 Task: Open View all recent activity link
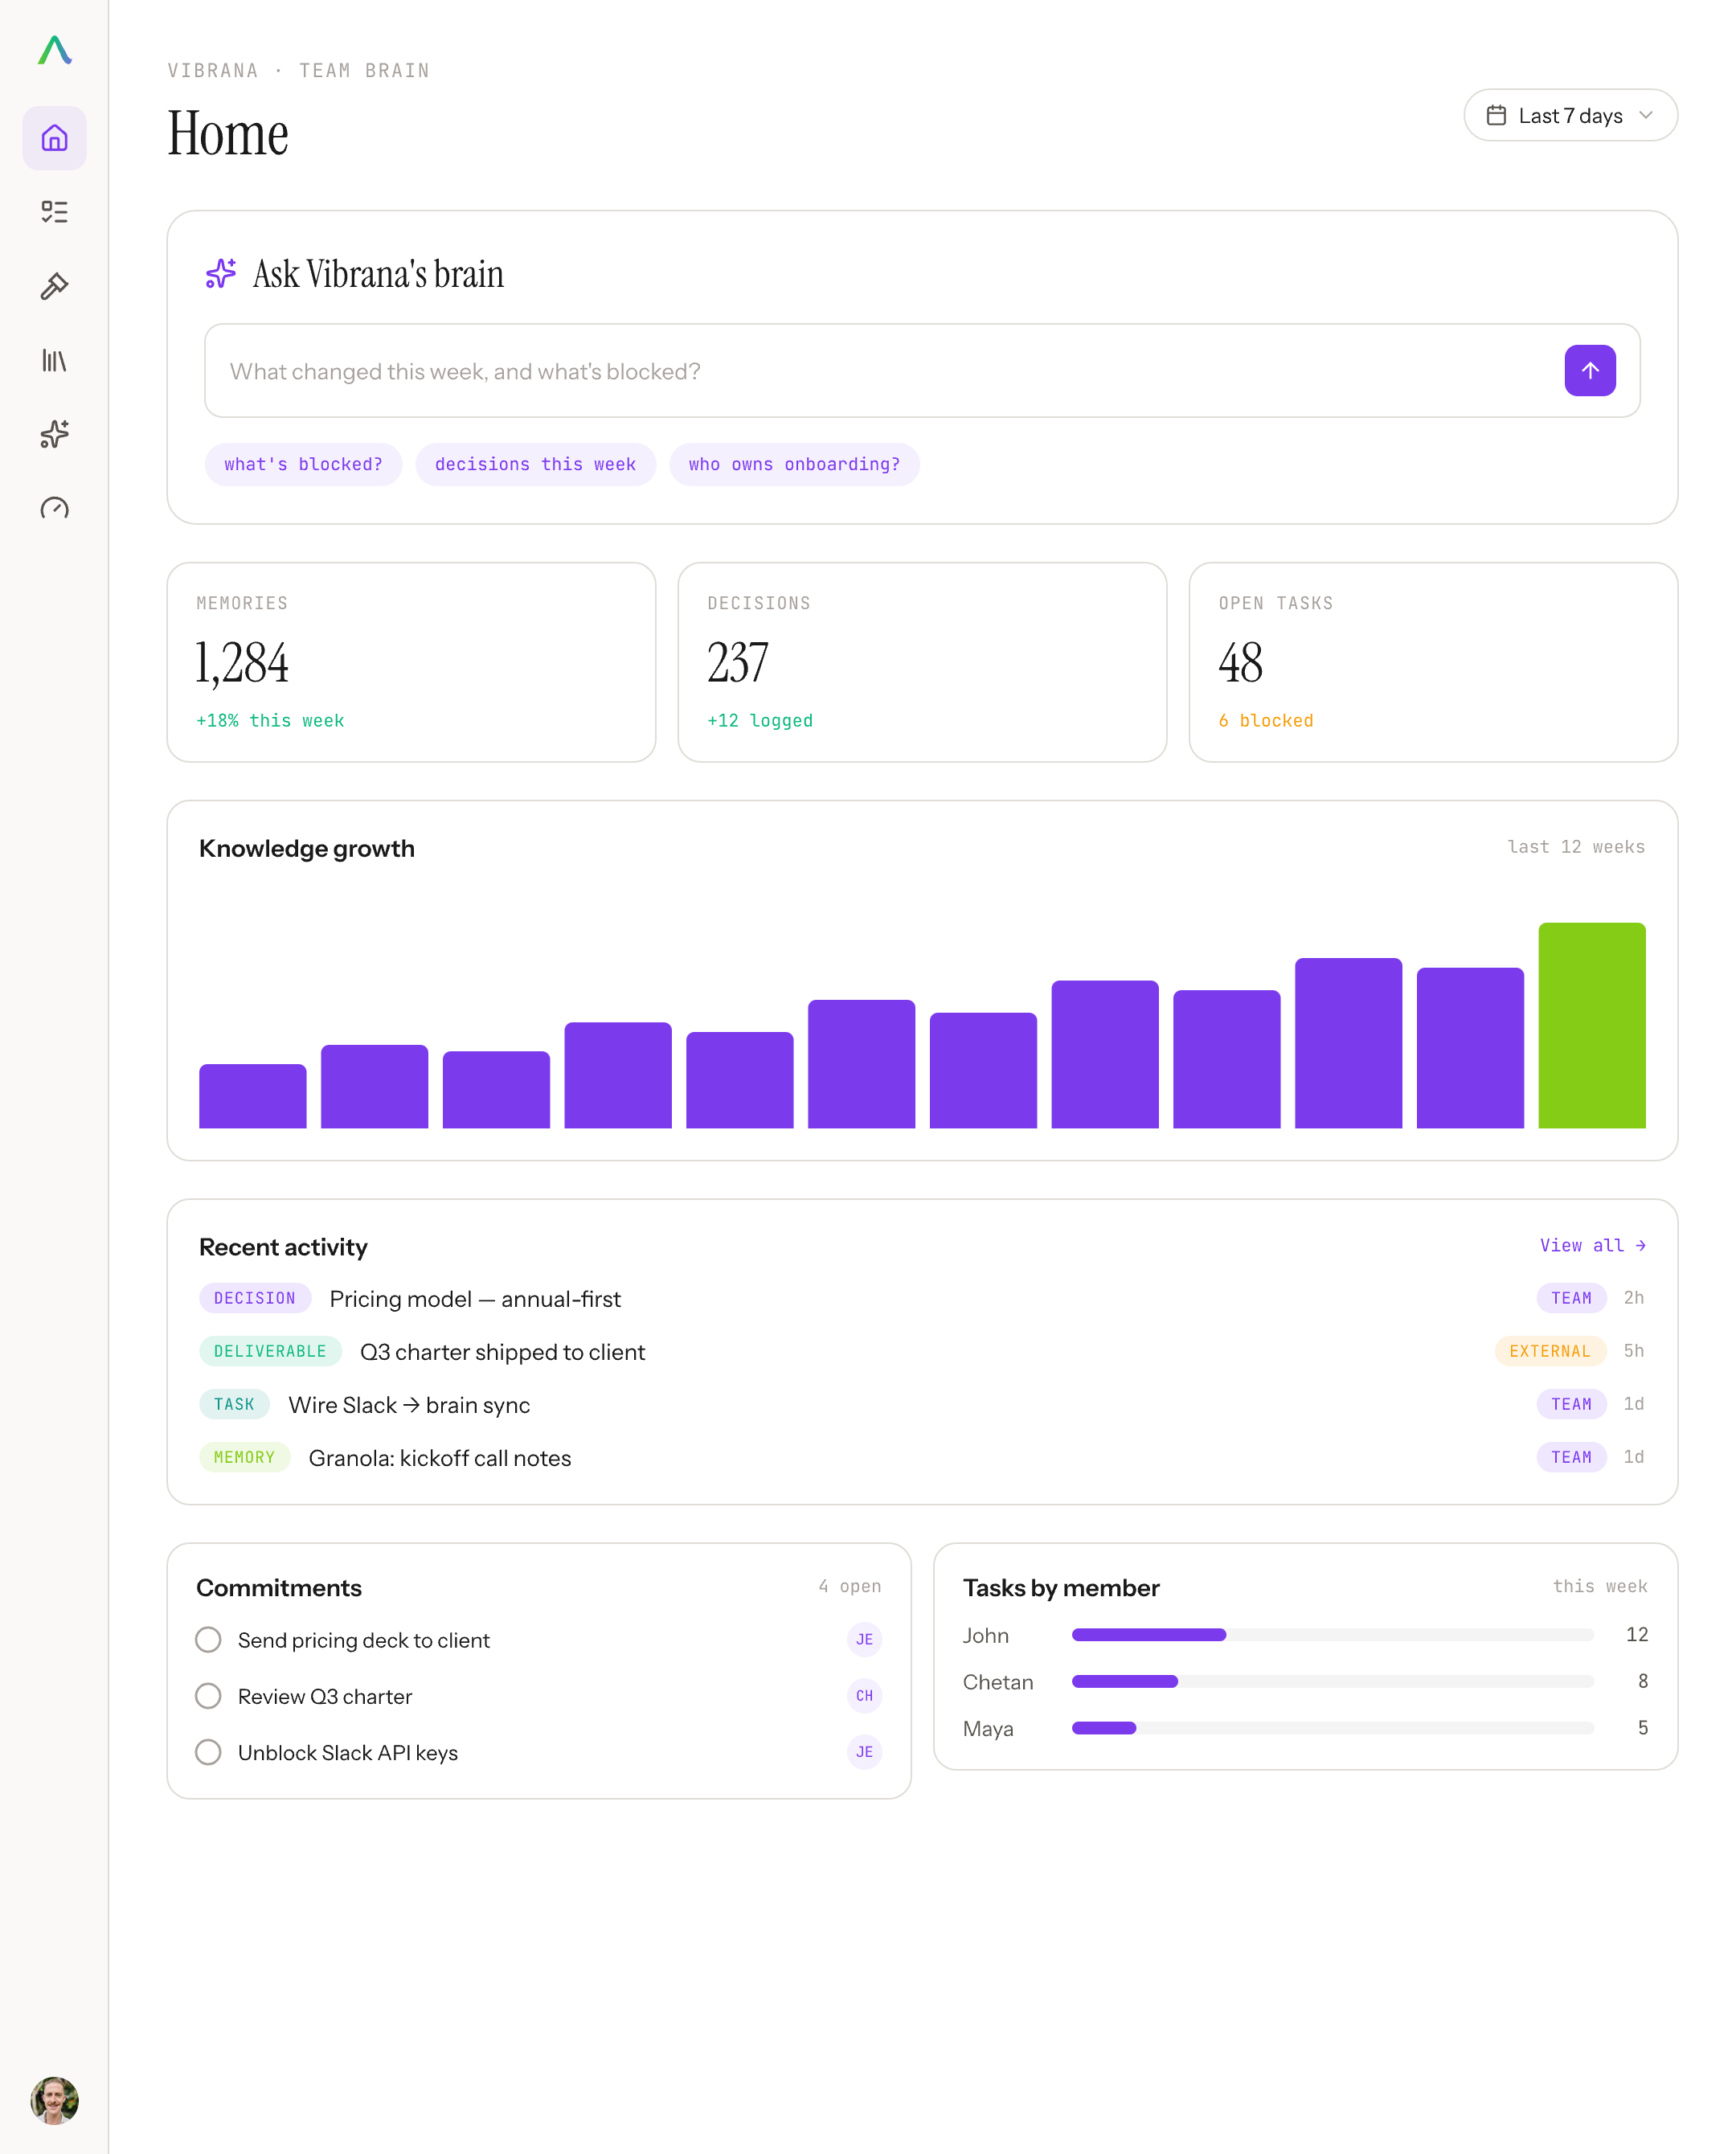coord(1592,1245)
